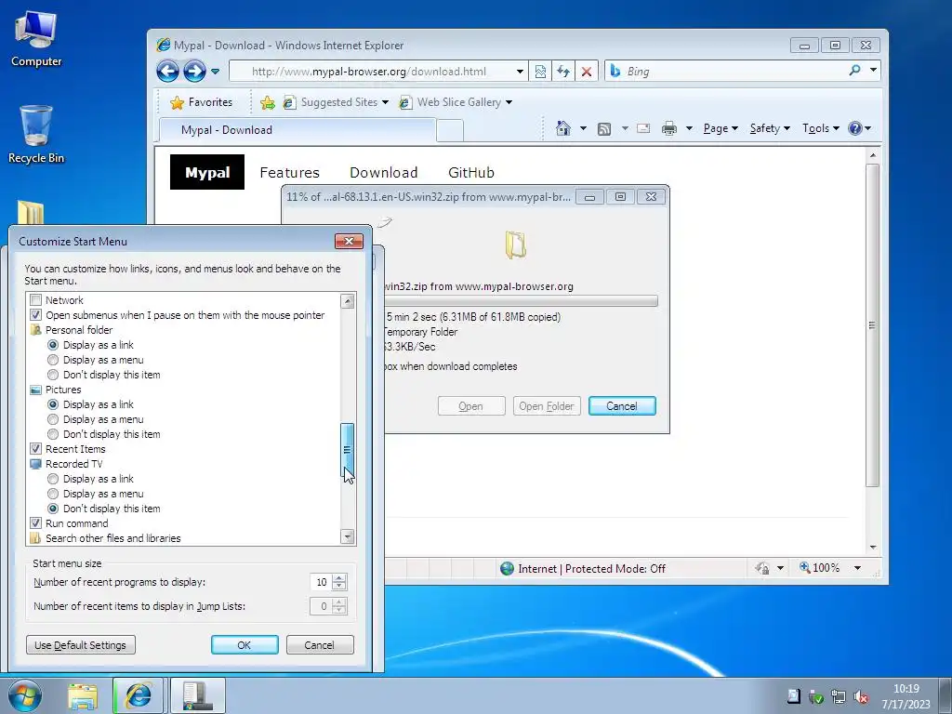Screen dimensions: 952x714
Task: Open a new blank tab
Action: pos(450,130)
